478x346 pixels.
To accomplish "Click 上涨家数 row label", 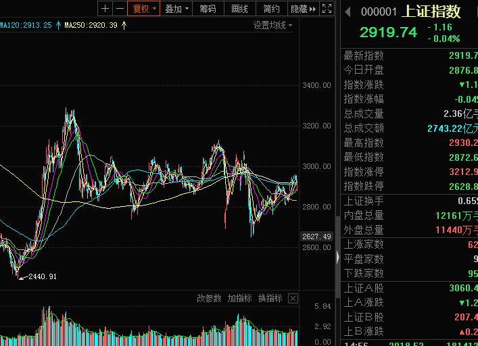I will tap(364, 244).
